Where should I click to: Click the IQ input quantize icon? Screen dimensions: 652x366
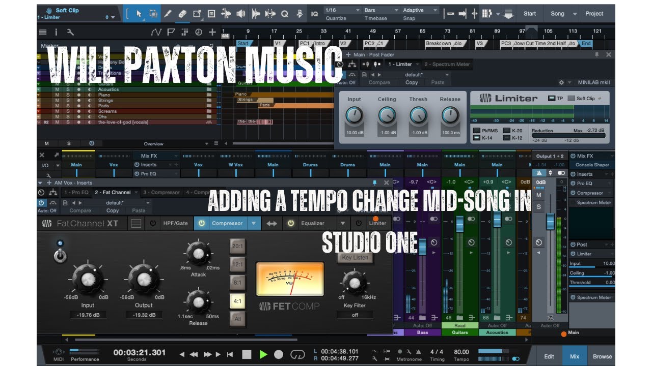coord(314,14)
